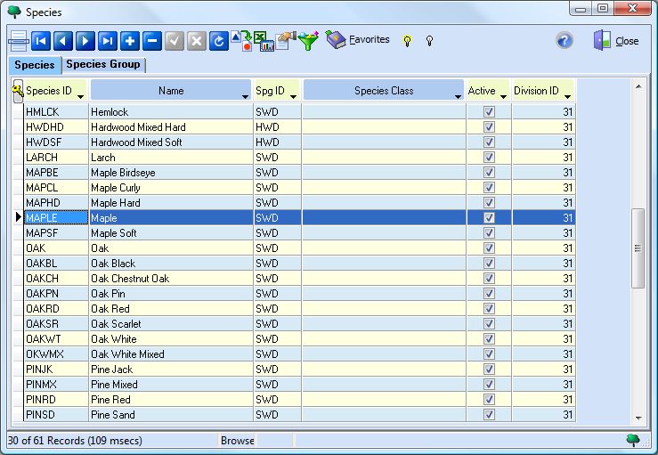Uncheck Active for Oak Red row

(x=489, y=309)
